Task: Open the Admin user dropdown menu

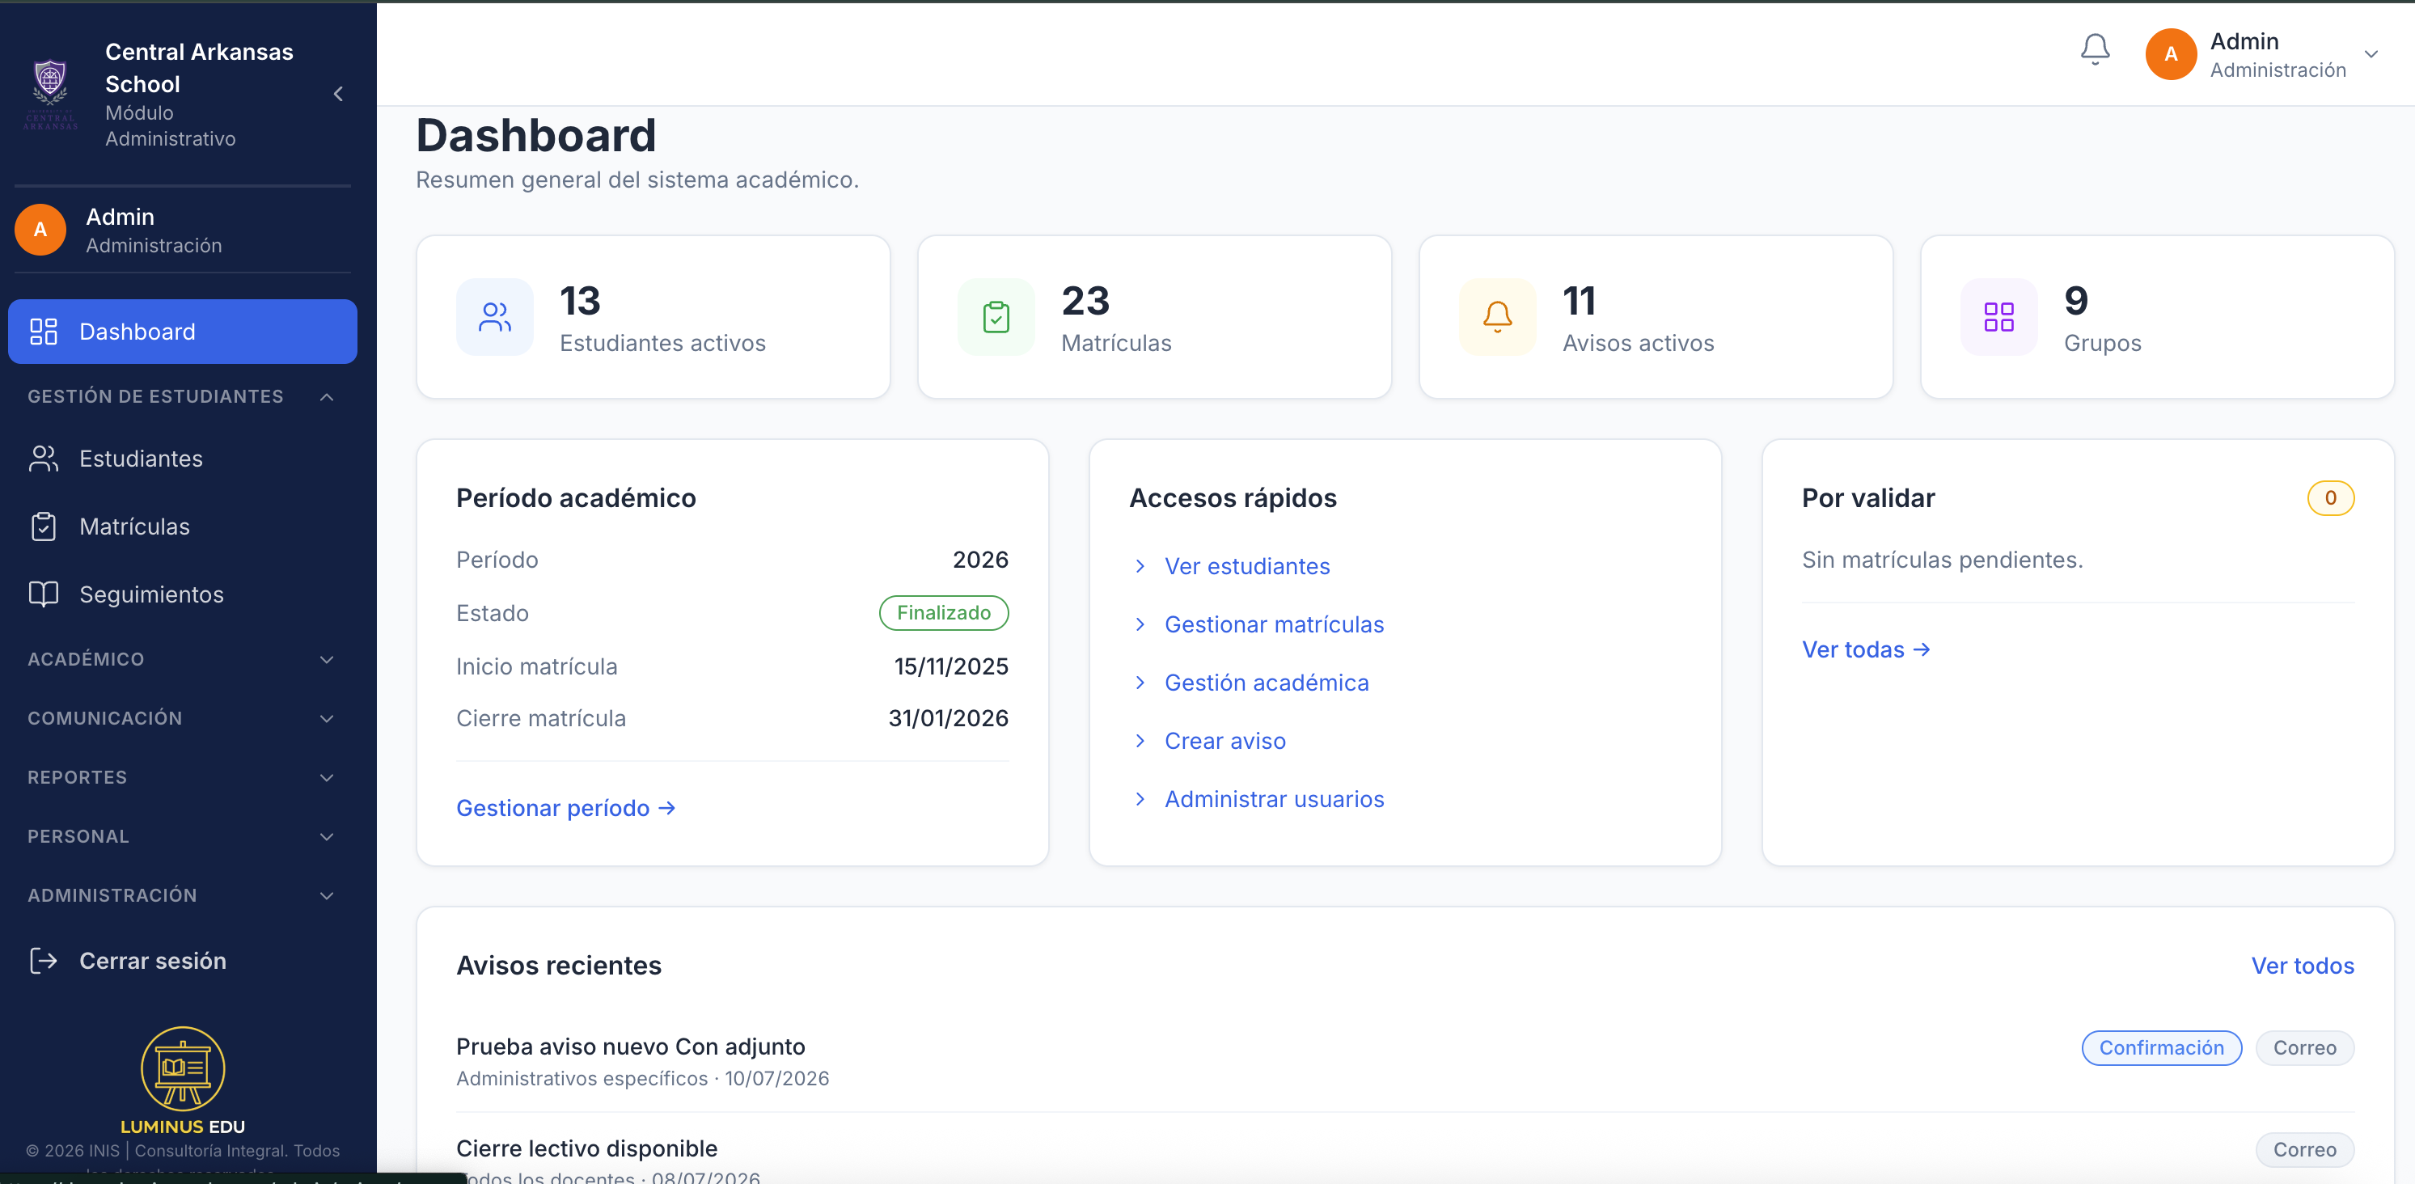Action: point(2262,54)
